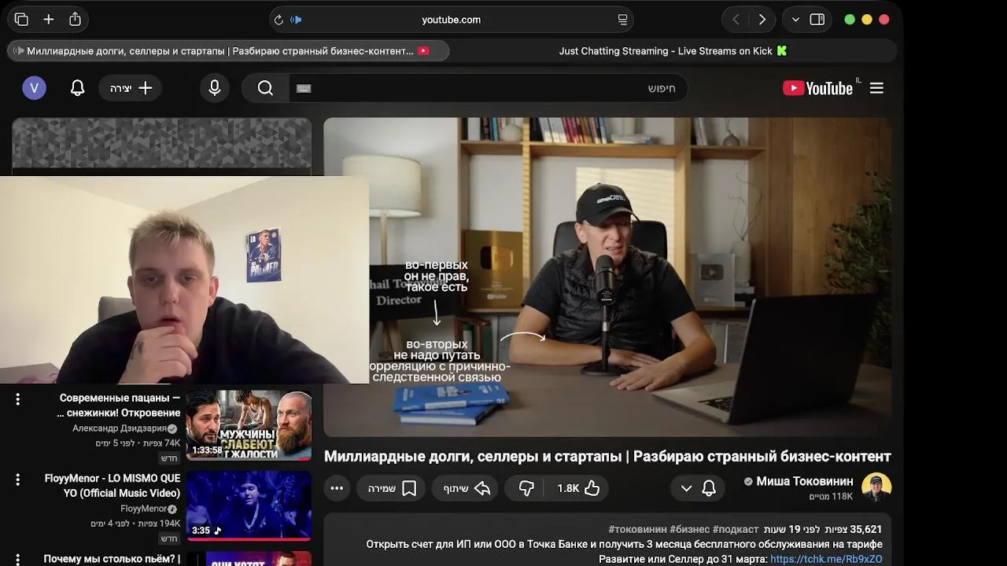This screenshot has width=1007, height=566.
Task: Click the #подкаст hashtag
Action: tap(736, 530)
